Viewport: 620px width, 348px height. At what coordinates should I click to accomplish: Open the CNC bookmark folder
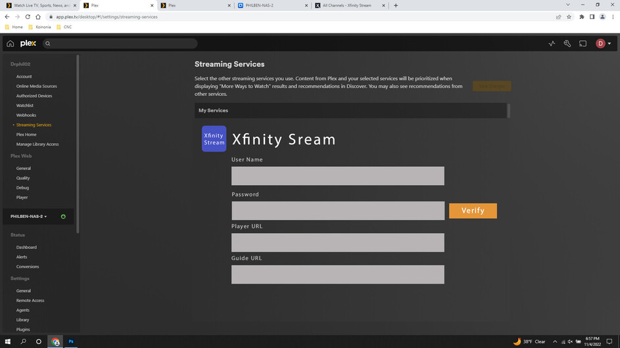64,27
